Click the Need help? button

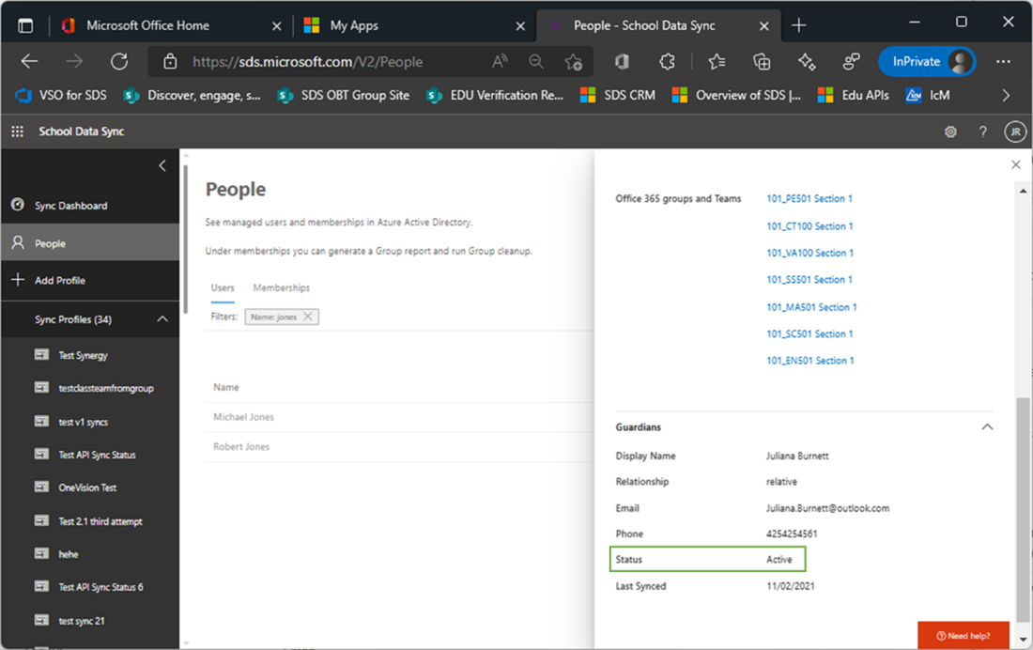pyautogui.click(x=964, y=636)
